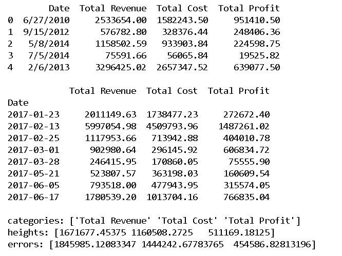Click the date 7/5/2014

(49, 55)
